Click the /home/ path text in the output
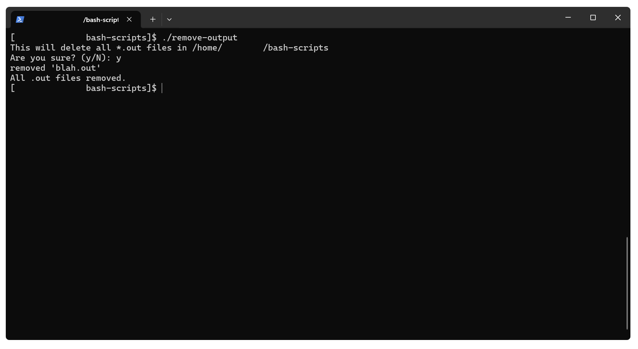638x349 pixels. pyautogui.click(x=207, y=48)
